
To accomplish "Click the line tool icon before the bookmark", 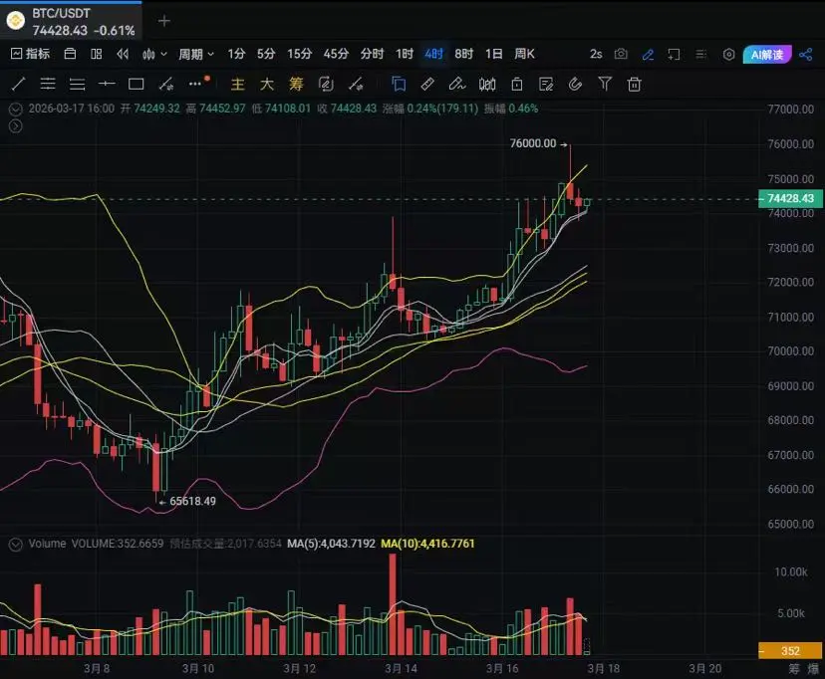I will (x=356, y=84).
